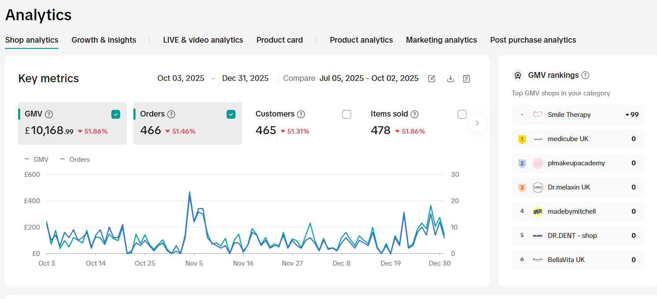Enable the Customers metric checkbox
Image resolution: width=657 pixels, height=299 pixels.
point(347,114)
